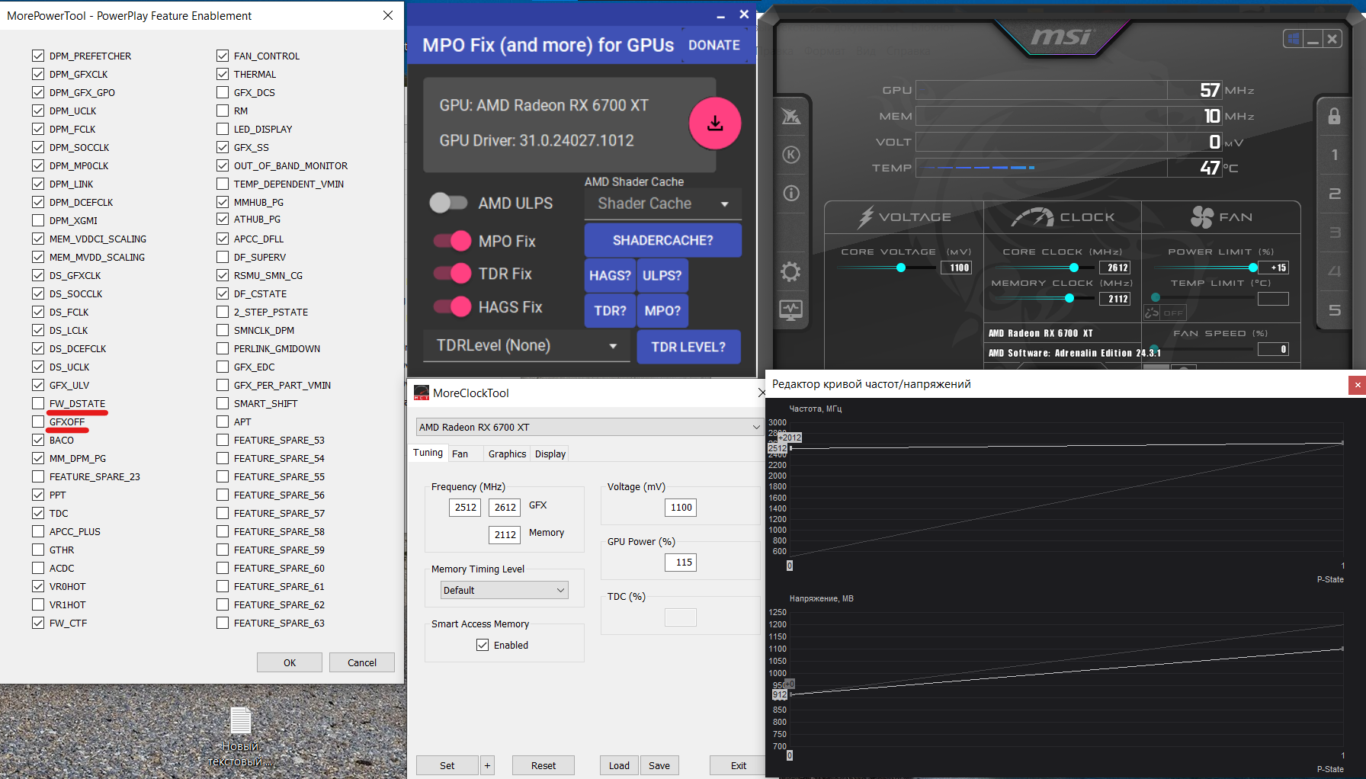Viewport: 1366px width, 779px height.
Task: Toggle the Afterburner profile lock
Action: click(1334, 116)
